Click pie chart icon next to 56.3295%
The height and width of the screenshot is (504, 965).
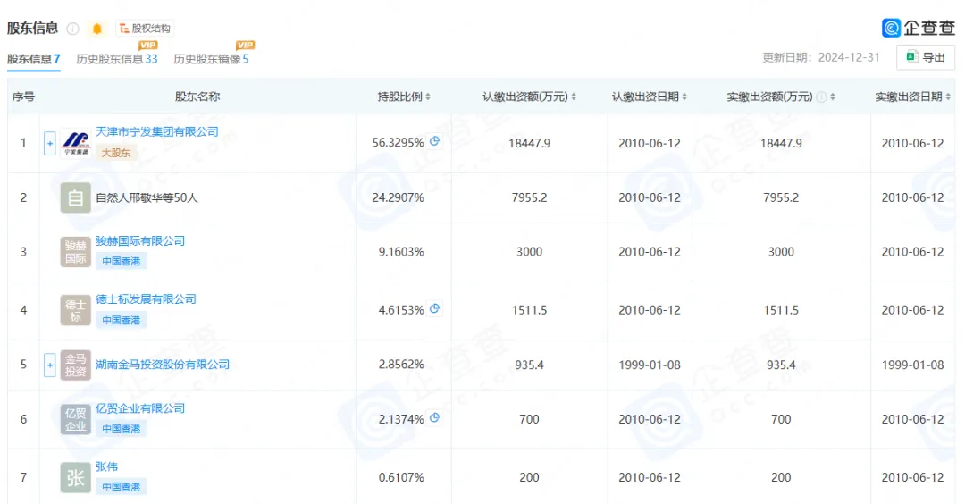[435, 141]
